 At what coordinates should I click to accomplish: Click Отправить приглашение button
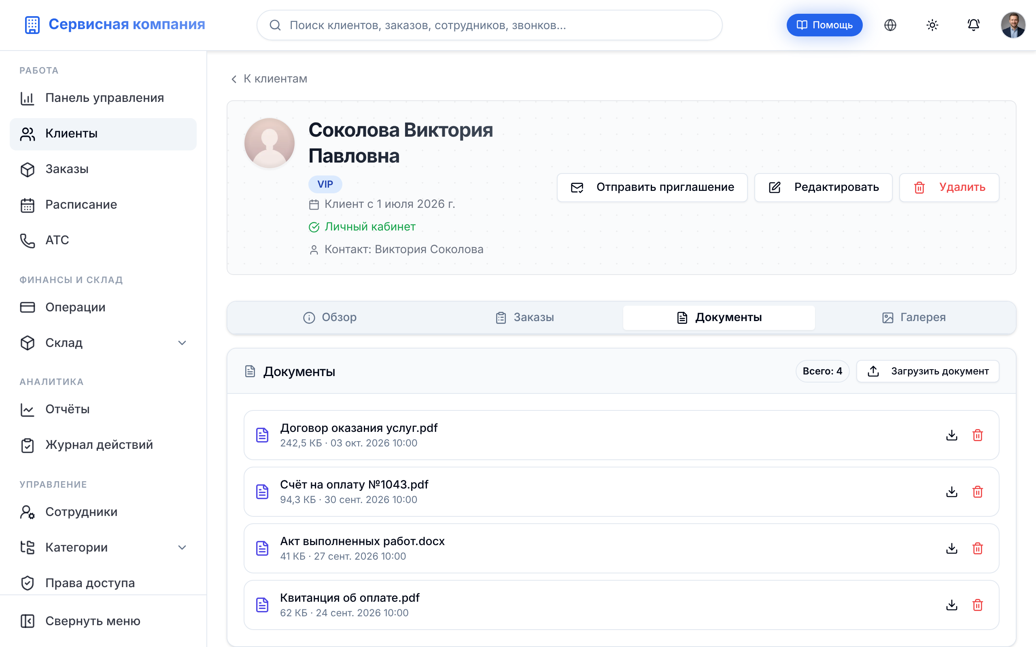pos(652,187)
